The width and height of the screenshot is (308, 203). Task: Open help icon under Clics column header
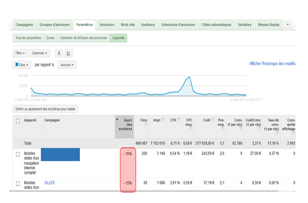pos(145,124)
